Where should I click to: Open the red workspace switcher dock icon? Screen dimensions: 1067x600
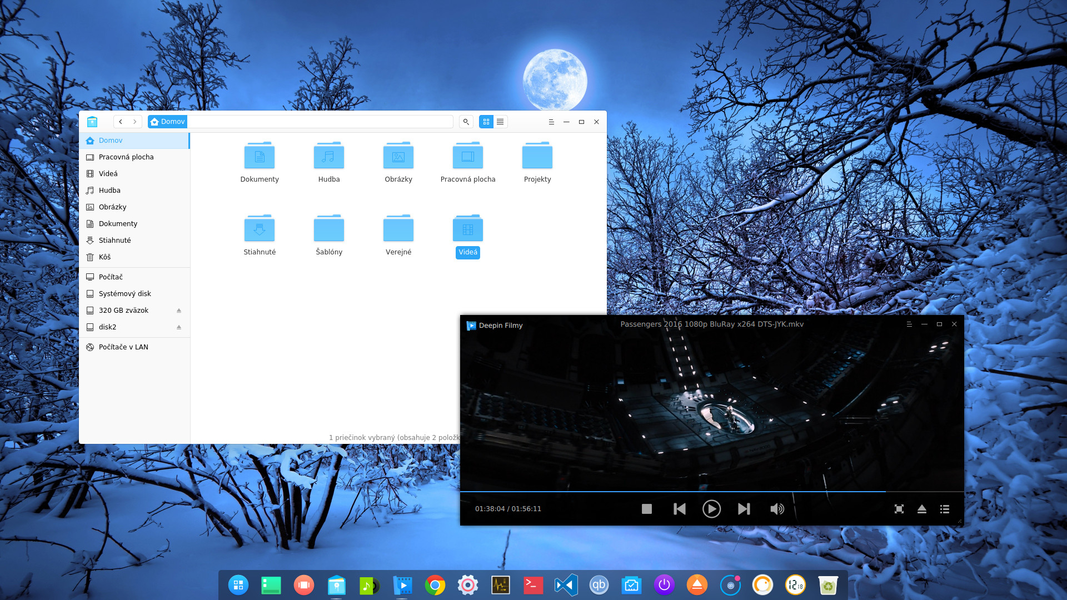click(x=304, y=585)
